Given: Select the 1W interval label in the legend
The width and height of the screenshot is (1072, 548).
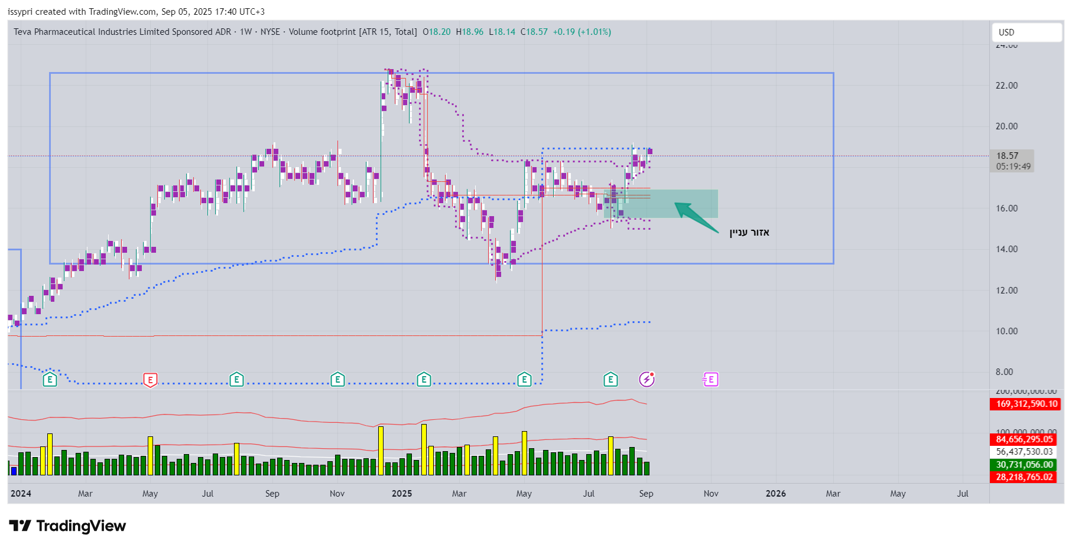Looking at the screenshot, I should click(x=246, y=32).
